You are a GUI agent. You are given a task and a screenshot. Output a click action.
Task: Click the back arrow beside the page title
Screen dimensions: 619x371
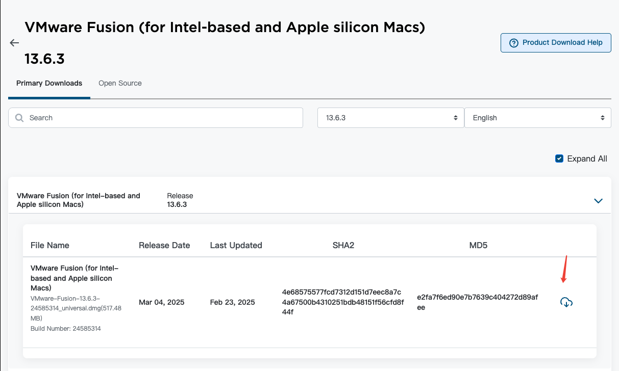14,43
